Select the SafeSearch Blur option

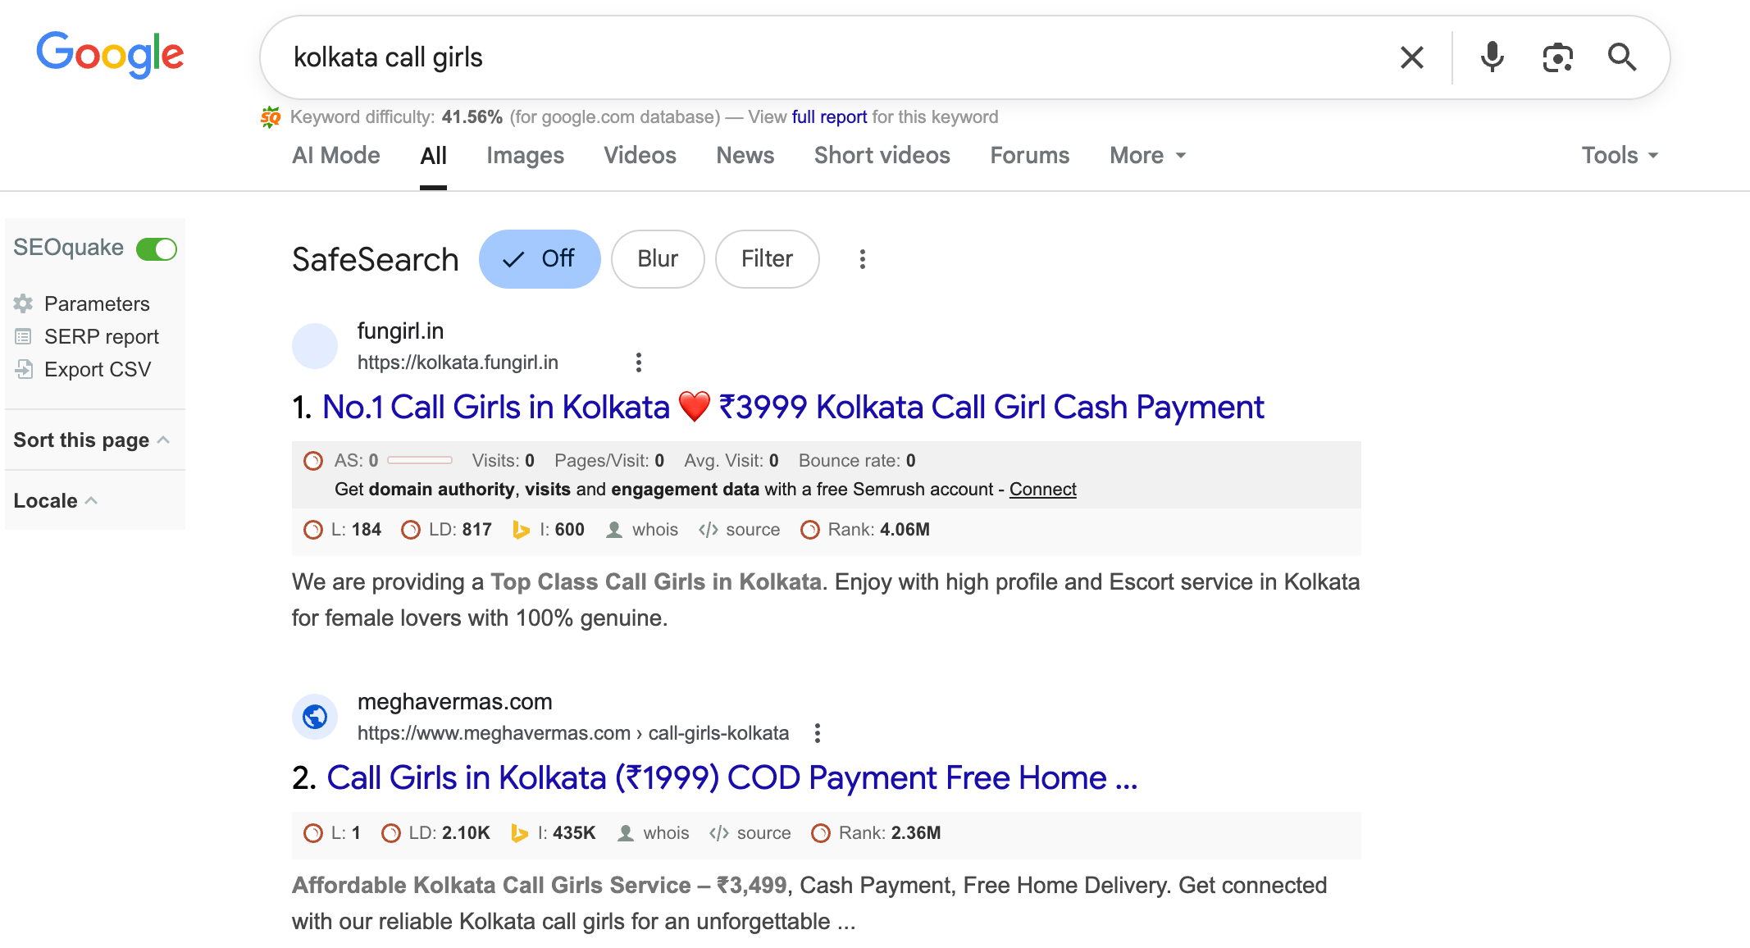click(658, 259)
